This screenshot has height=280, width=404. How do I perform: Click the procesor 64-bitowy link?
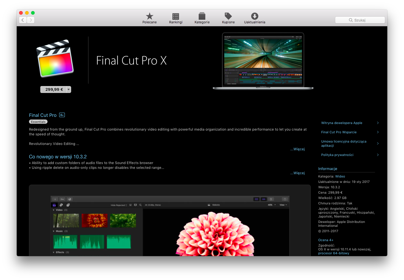(333, 253)
